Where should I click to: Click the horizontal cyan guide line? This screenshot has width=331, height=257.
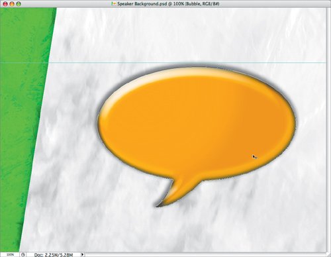coord(164,63)
